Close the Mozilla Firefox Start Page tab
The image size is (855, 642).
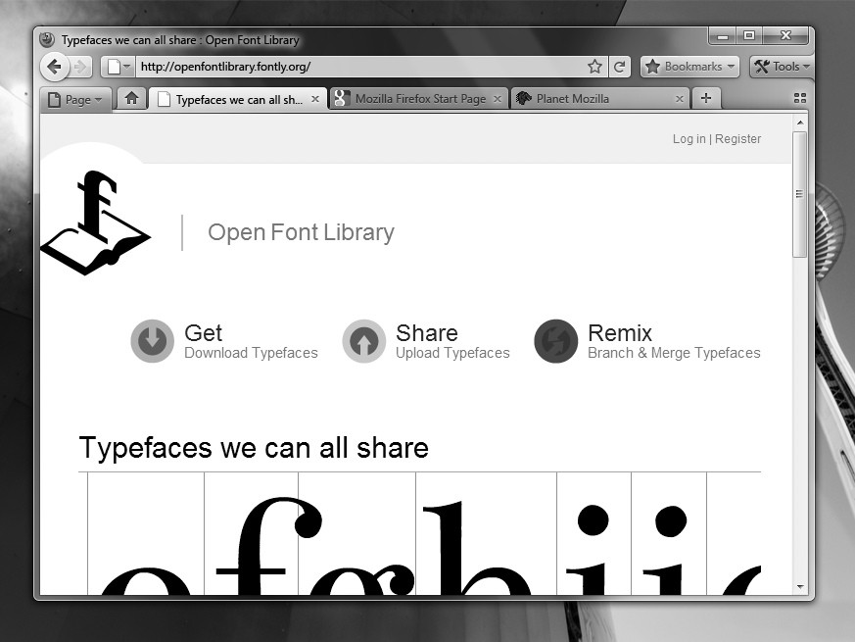(x=498, y=99)
